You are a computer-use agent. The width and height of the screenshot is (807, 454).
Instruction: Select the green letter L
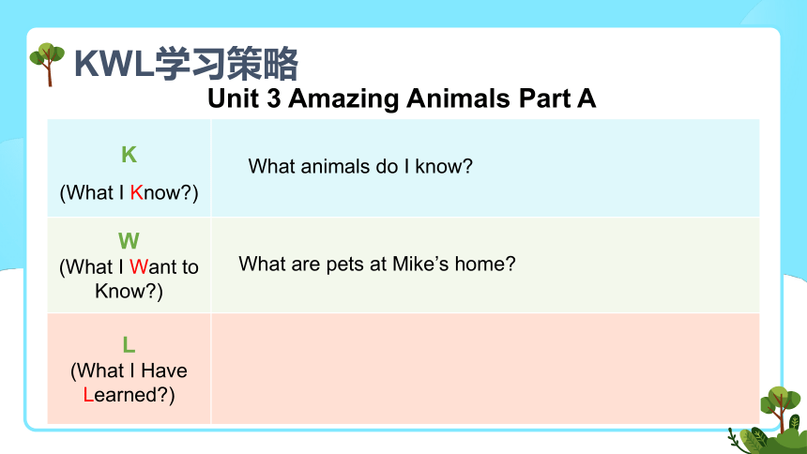129,345
